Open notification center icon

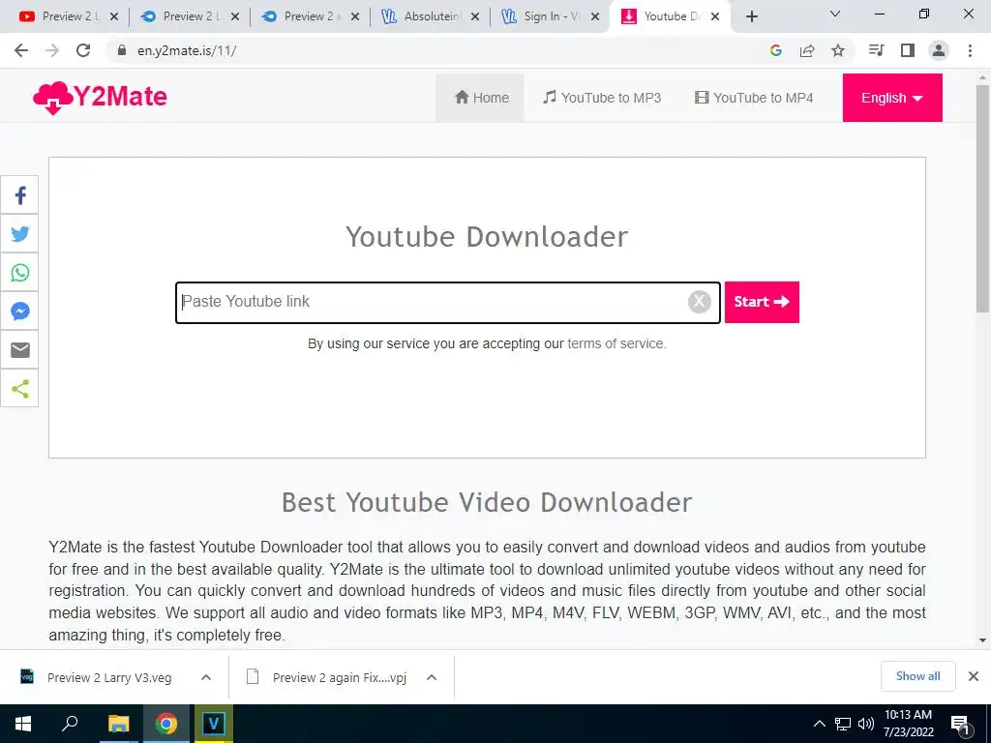(960, 725)
